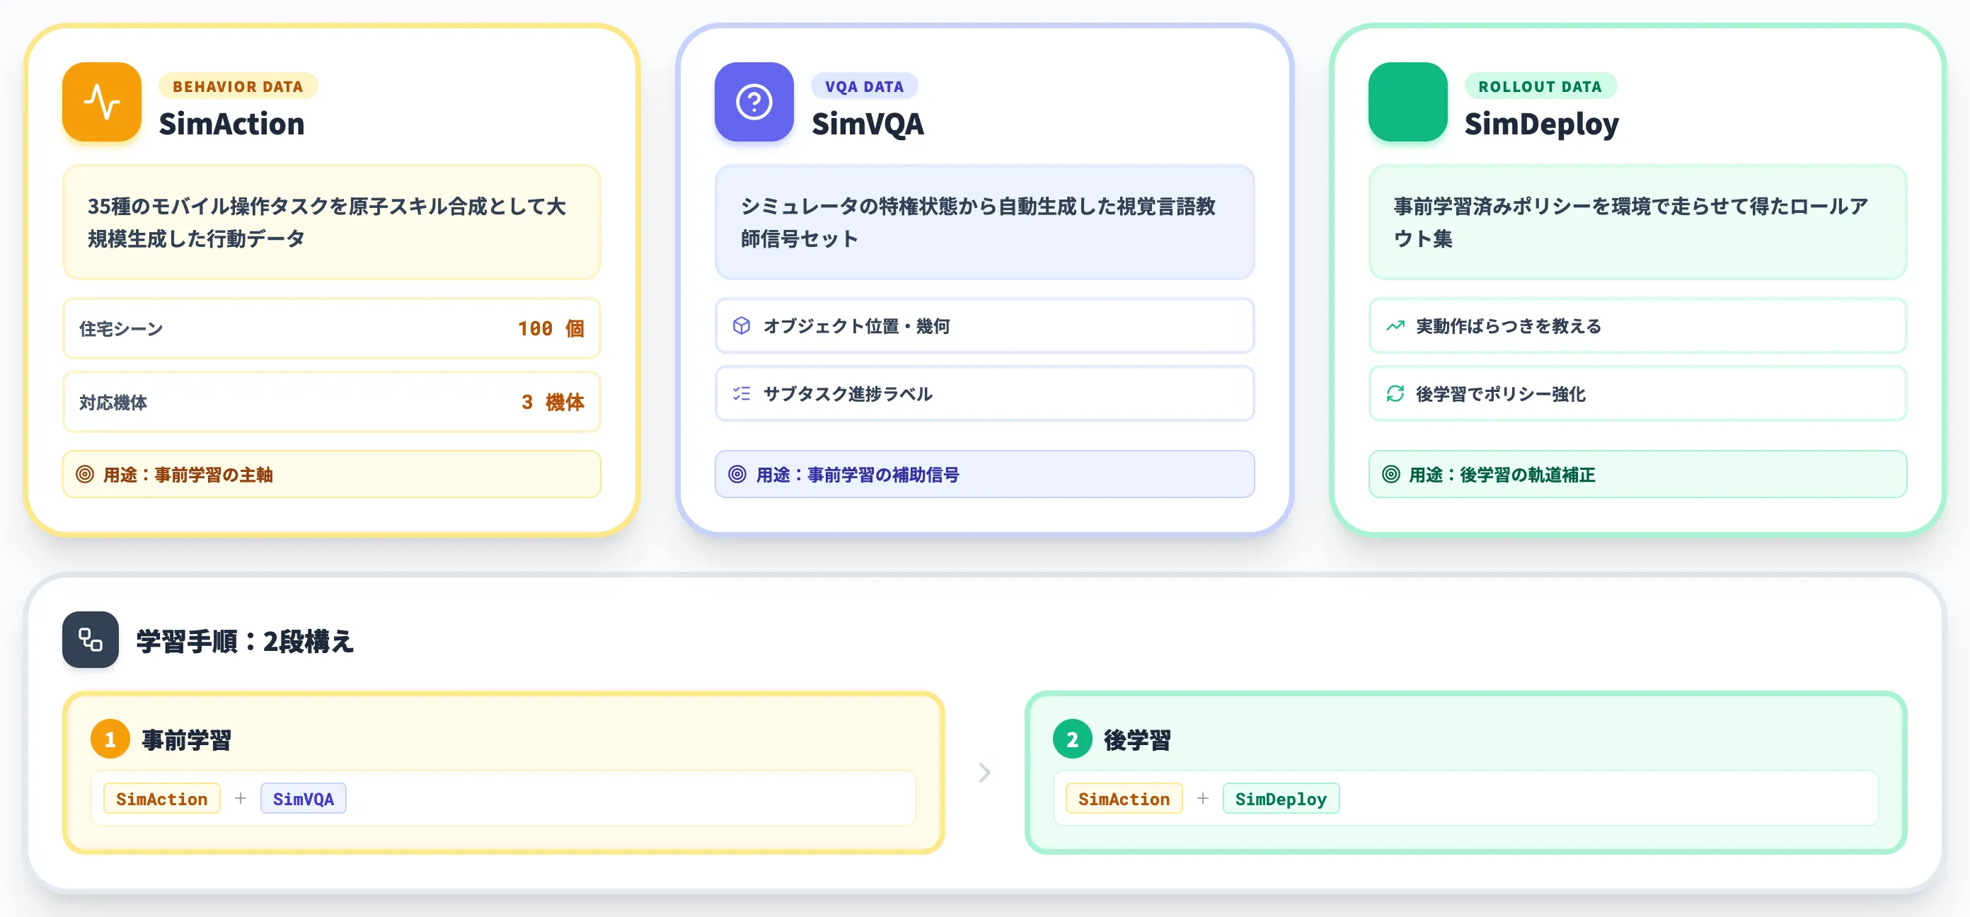Click the target icon in 事前学習の主軸 row
1970x917 pixels.
tap(85, 474)
